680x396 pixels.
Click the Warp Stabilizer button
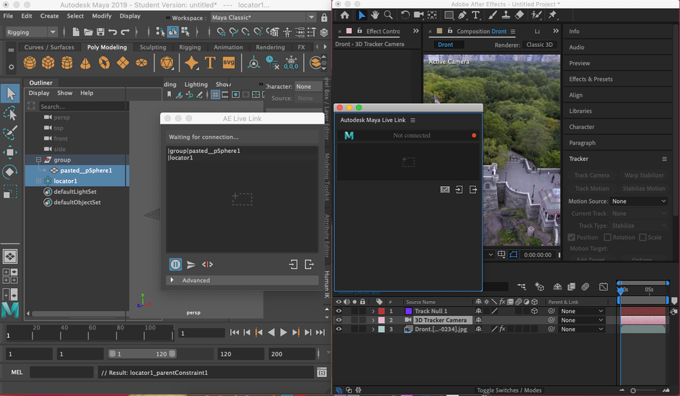(644, 175)
